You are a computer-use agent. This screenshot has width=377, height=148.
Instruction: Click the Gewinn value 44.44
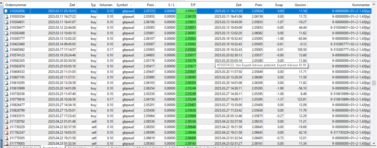[x=302, y=28]
